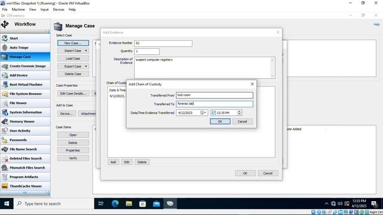Open File Explorer from the taskbar
Image resolution: width=383 pixels, height=215 pixels.
pyautogui.click(x=129, y=204)
